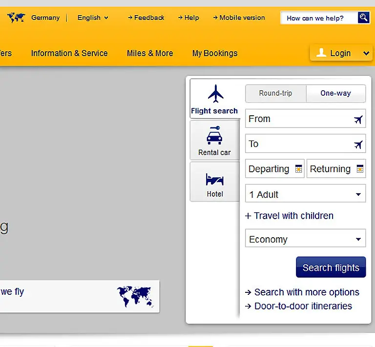Expand Travel with children option
The height and width of the screenshot is (347, 375).
[289, 216]
